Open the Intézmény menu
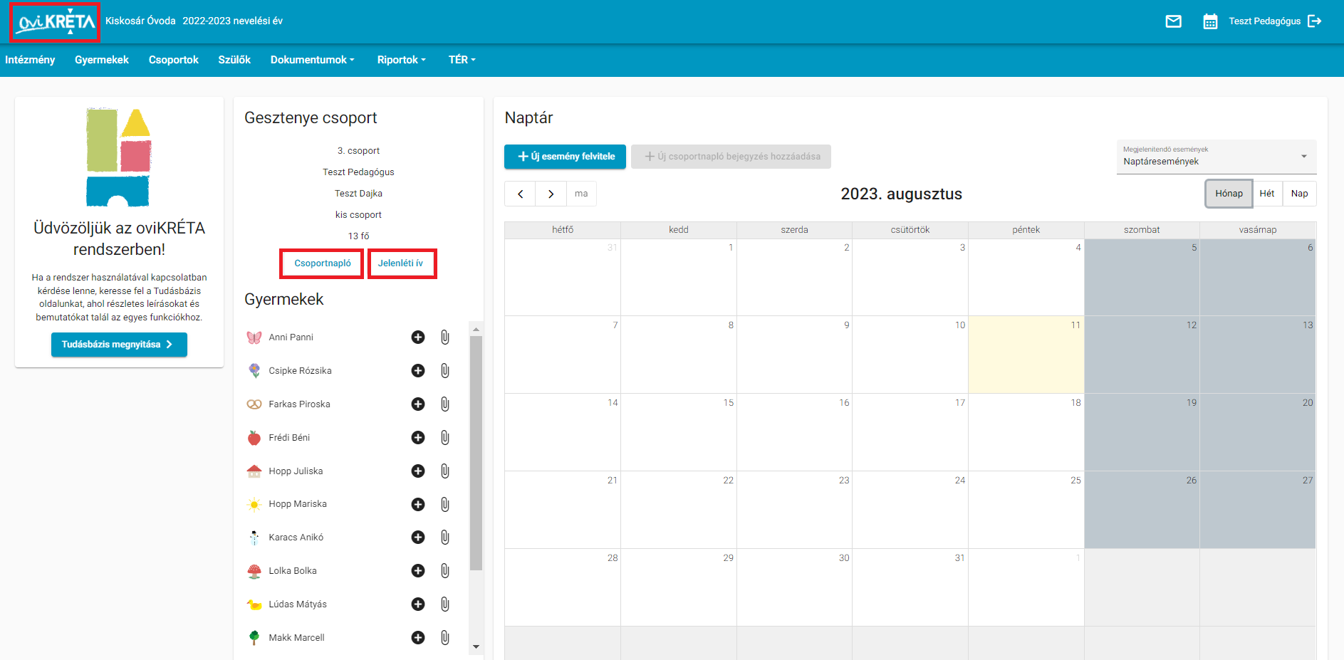1344x660 pixels. coord(30,60)
